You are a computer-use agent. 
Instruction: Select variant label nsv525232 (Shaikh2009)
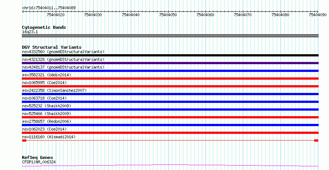[47, 106]
